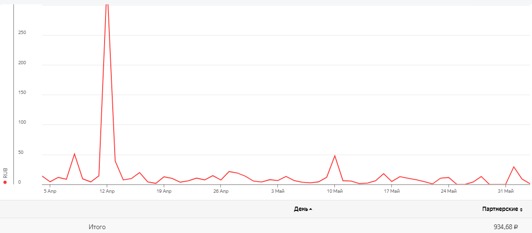Click the 100 value on the y-axis
532x233 pixels.
pyautogui.click(x=22, y=123)
